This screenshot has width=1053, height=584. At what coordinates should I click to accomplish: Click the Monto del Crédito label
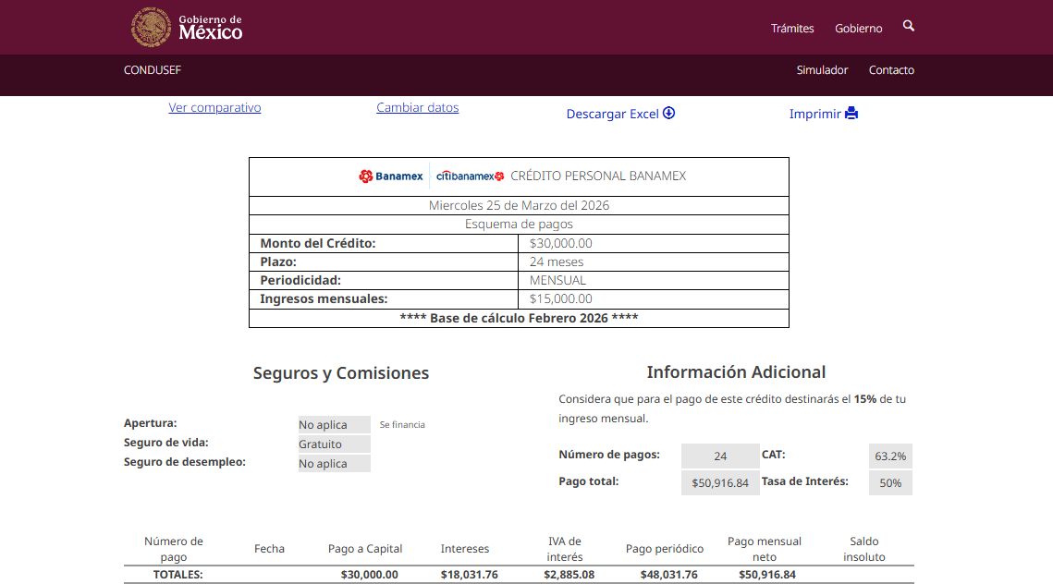(x=318, y=243)
